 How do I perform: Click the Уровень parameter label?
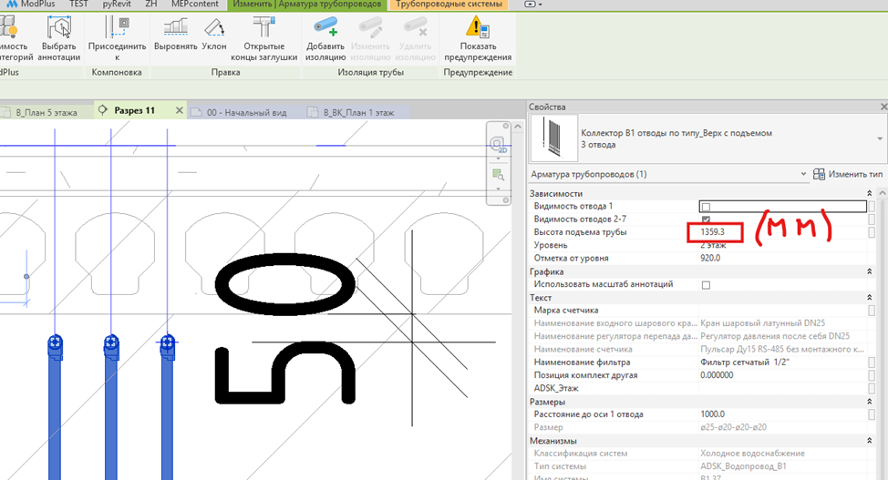551,245
